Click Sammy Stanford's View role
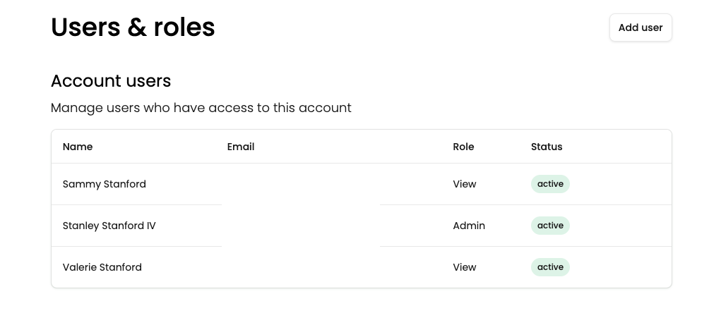709x313 pixels. point(465,184)
